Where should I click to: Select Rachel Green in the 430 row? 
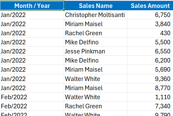(x=83, y=33)
